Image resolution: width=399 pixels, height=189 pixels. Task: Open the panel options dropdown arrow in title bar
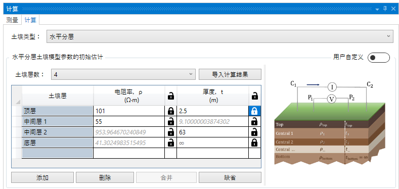coord(377,9)
